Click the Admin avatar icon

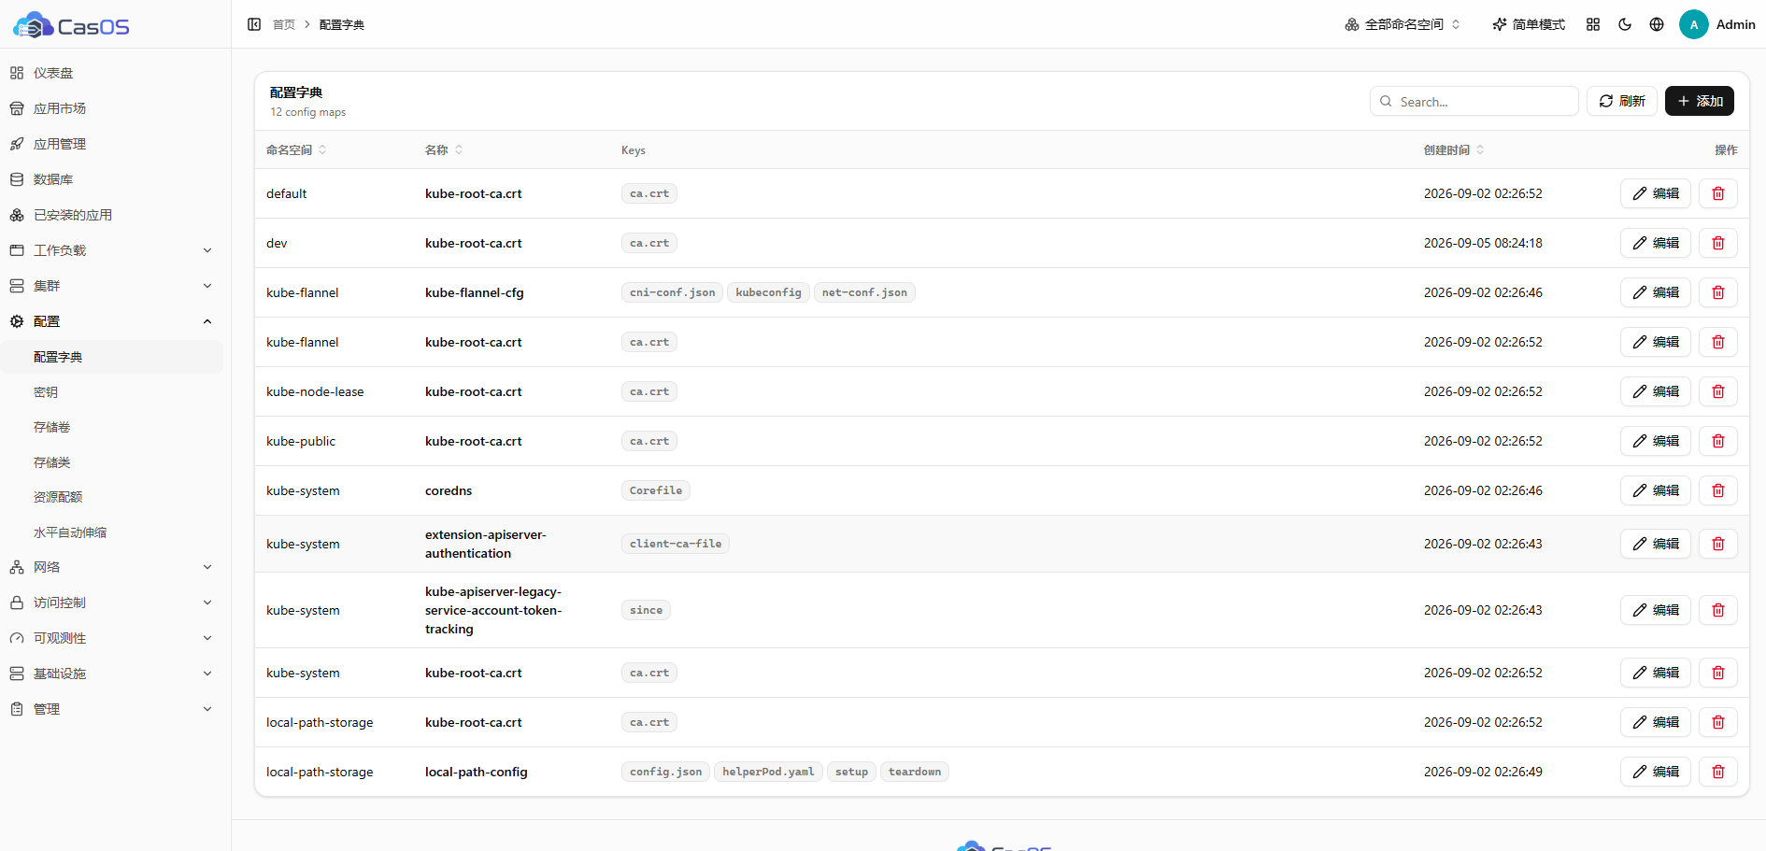(1693, 24)
